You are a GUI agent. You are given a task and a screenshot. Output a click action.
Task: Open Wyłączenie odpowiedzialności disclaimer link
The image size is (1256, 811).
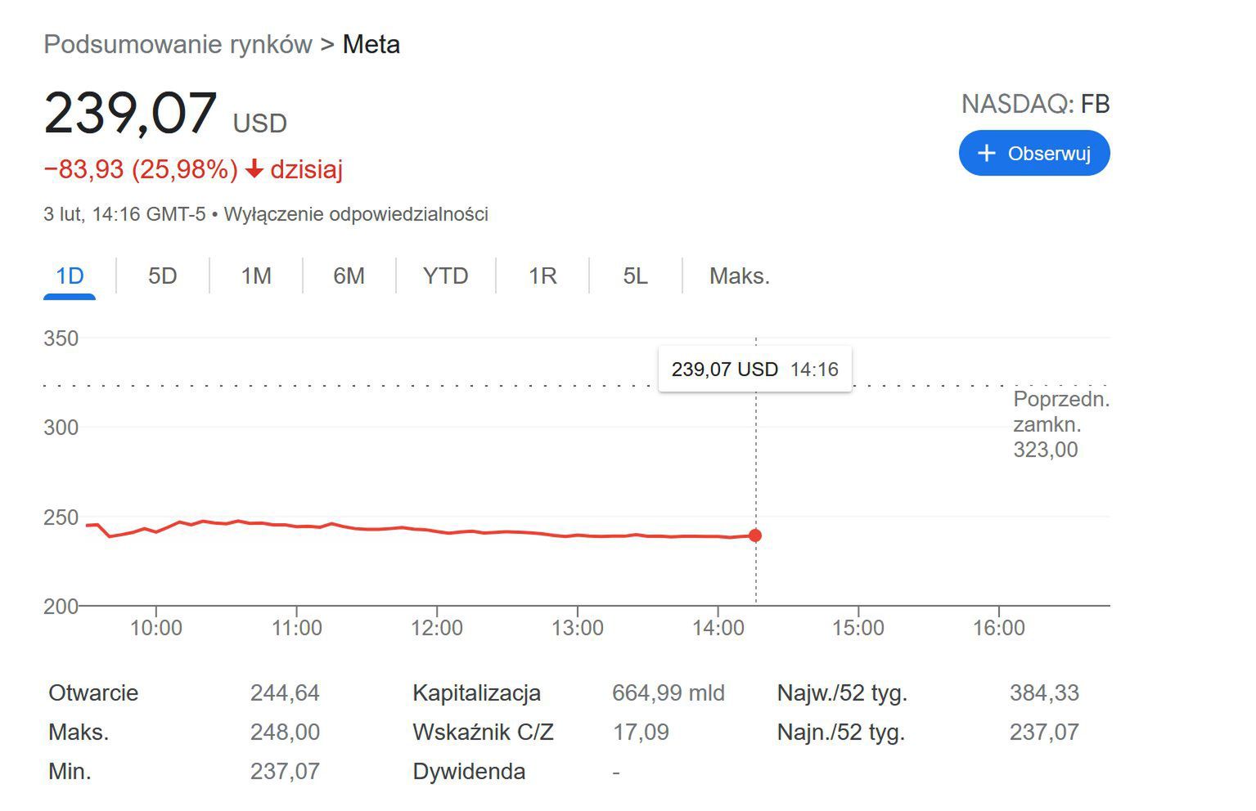pos(356,214)
